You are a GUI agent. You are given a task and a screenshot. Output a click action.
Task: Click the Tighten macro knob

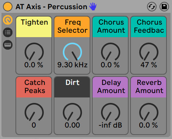(x=34, y=51)
